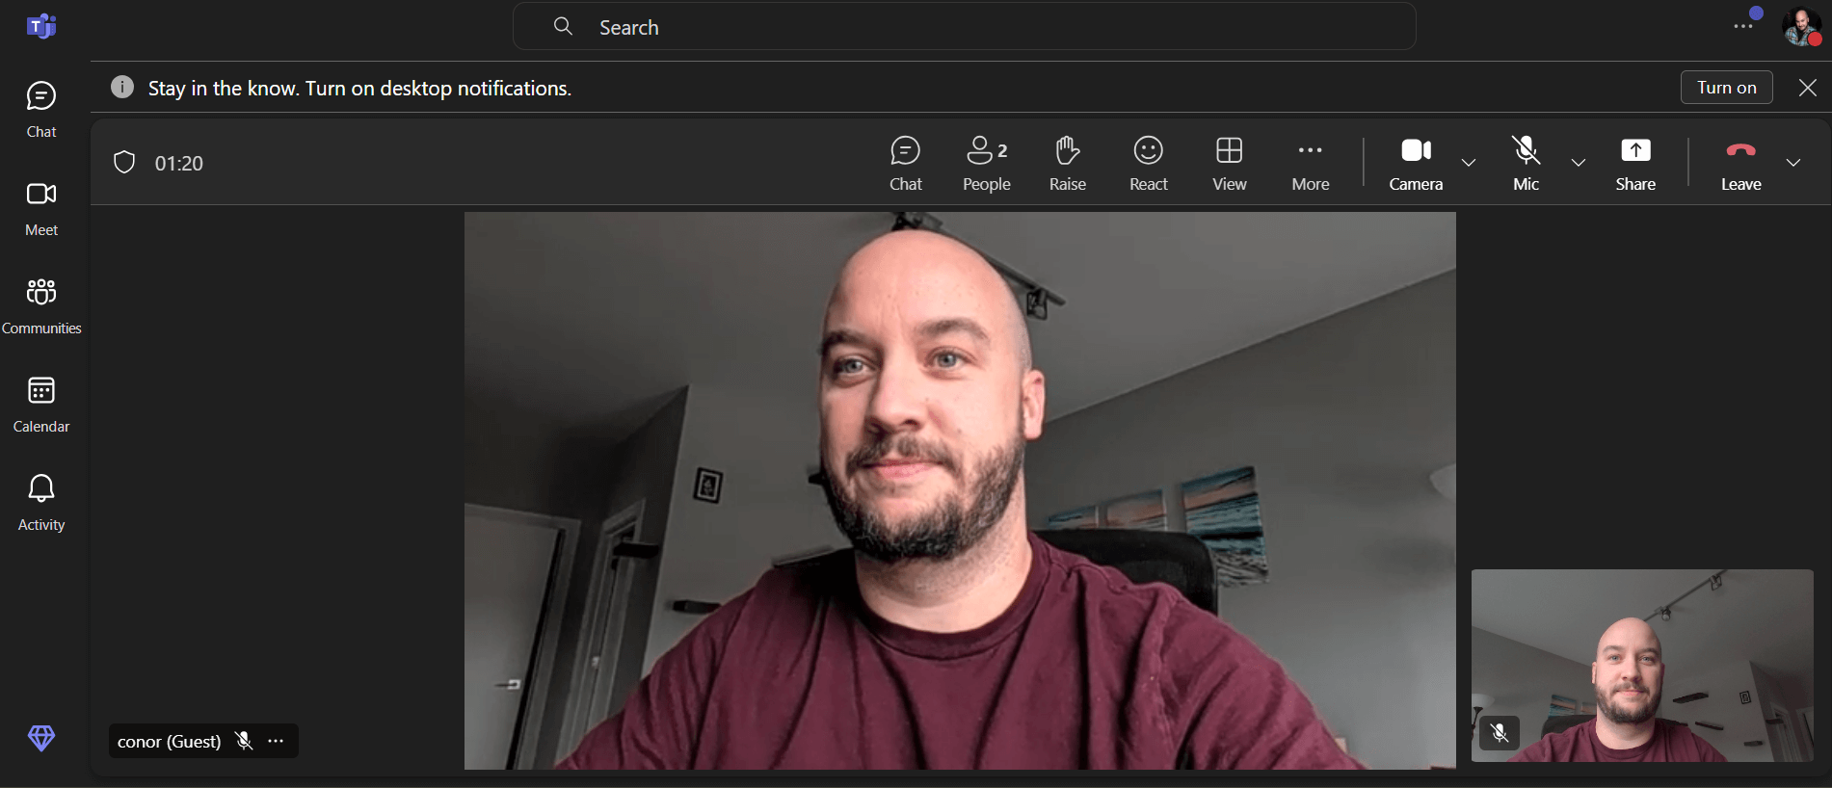This screenshot has width=1832, height=788.
Task: Open the View layout options
Action: 1230,163
